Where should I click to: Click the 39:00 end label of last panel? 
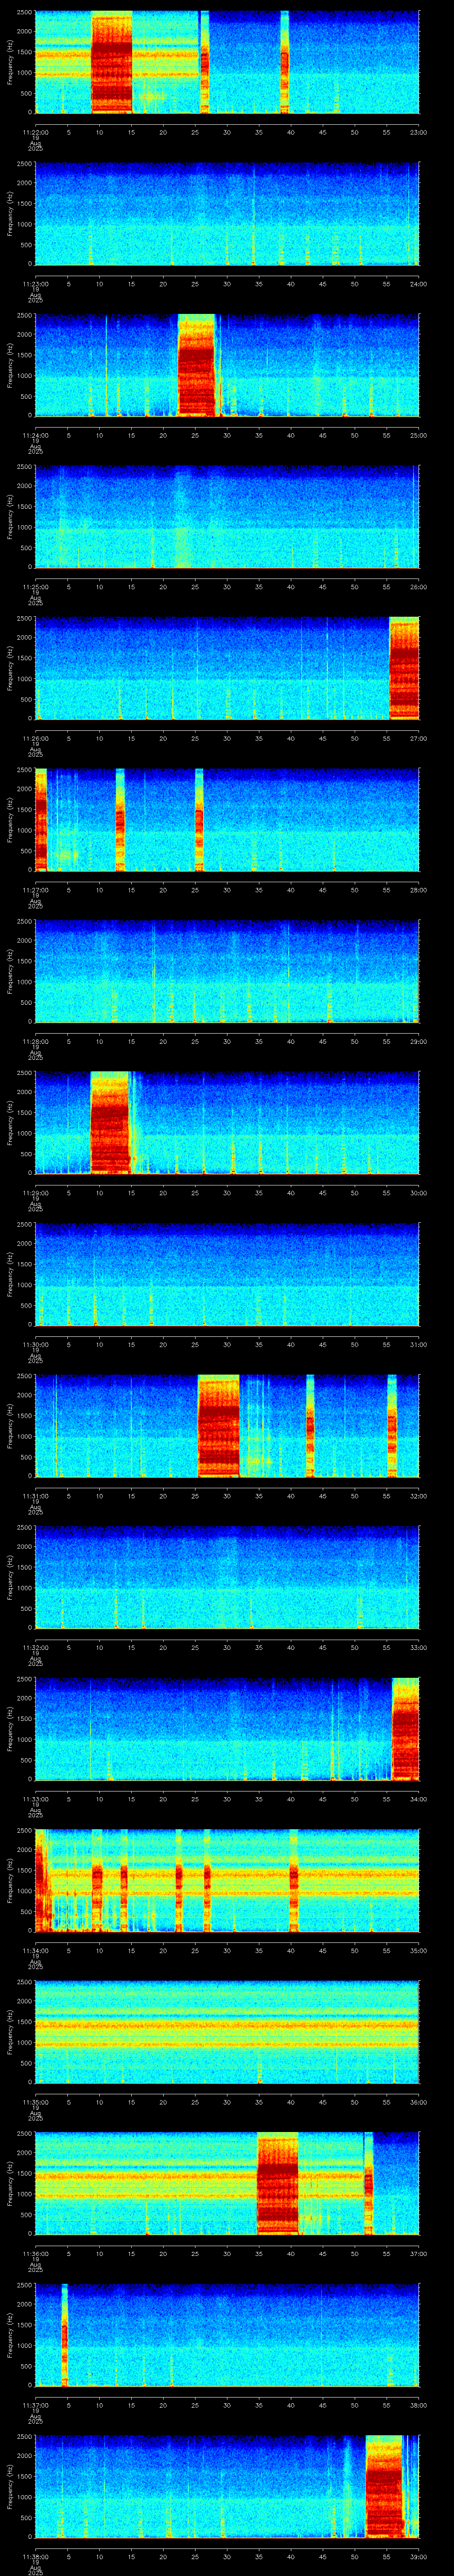(418, 2556)
